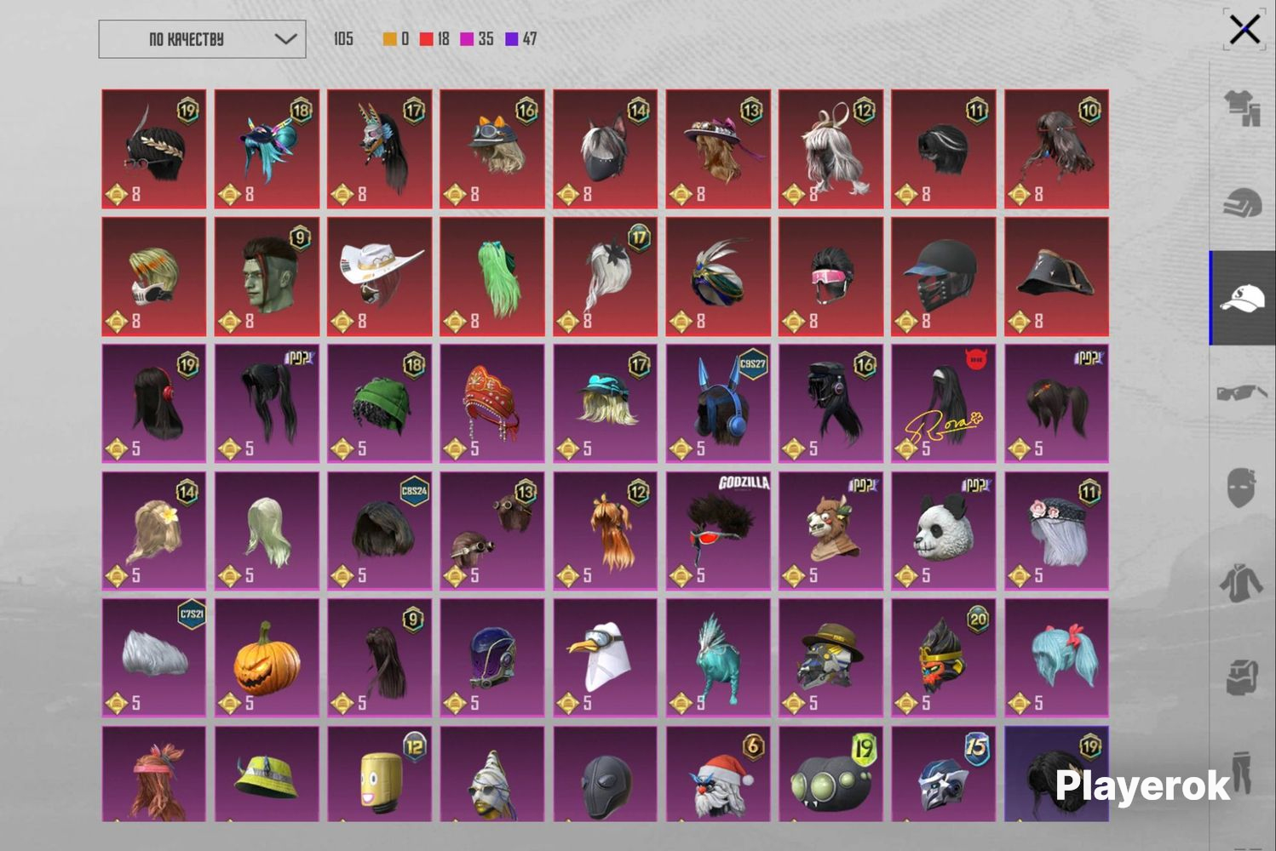Select the pumpkin head item
Viewport: 1276px width, 851px height.
[267, 658]
